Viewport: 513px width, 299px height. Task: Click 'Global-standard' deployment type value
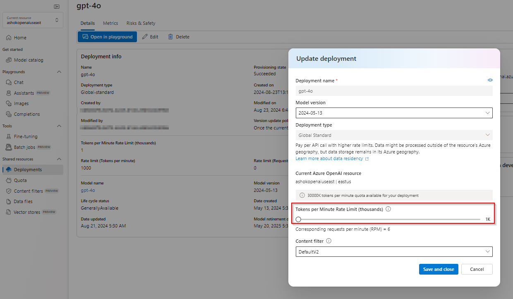(x=97, y=92)
